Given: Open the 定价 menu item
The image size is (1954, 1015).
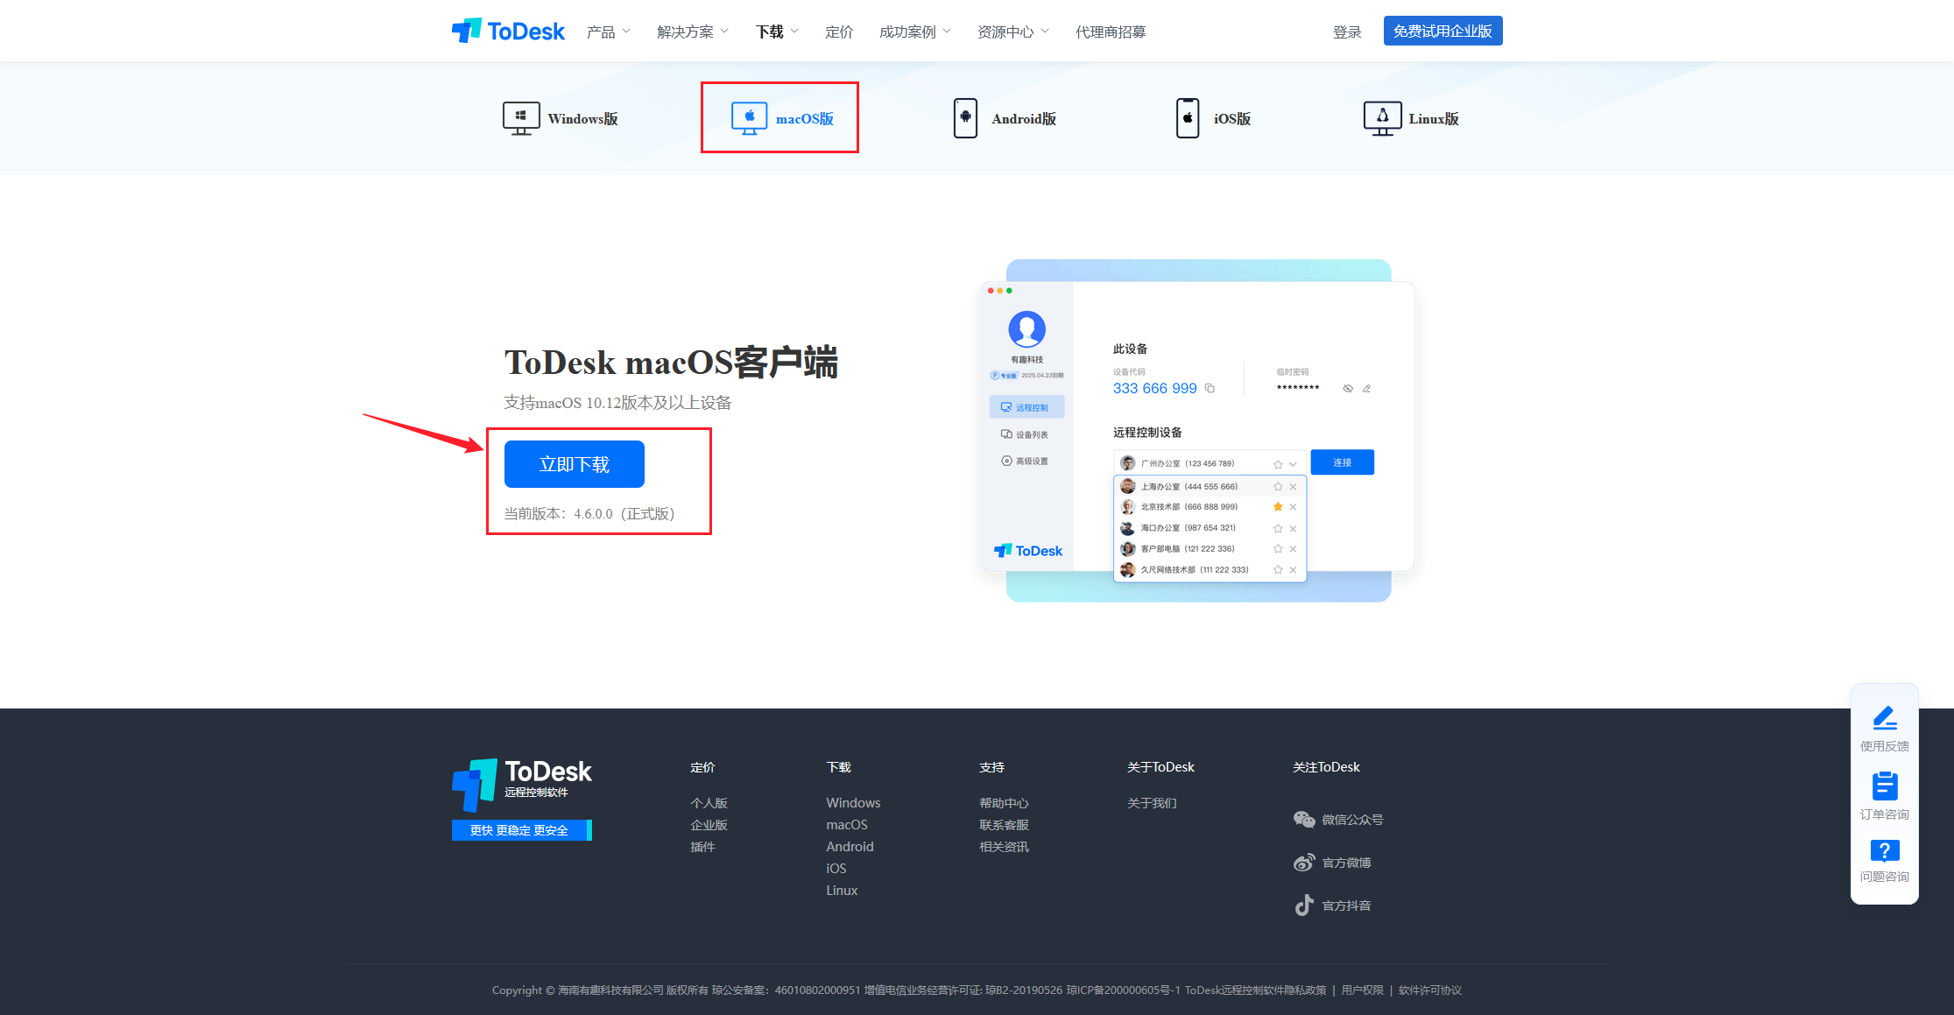Looking at the screenshot, I should pyautogui.click(x=838, y=32).
